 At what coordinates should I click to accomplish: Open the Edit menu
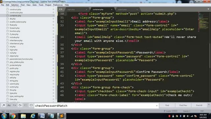(x=8, y=5)
